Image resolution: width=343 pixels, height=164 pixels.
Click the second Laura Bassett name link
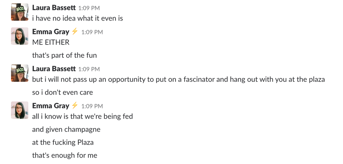tap(54, 69)
